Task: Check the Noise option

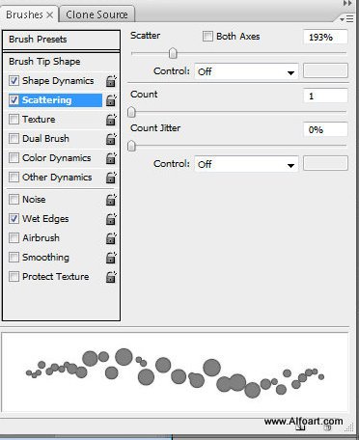Action: click(x=14, y=200)
